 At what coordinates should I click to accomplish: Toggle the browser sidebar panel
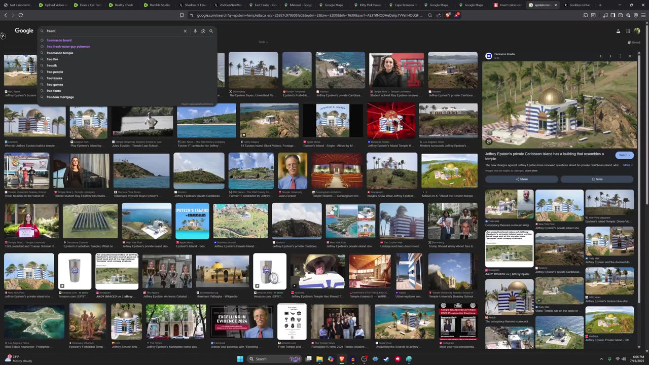click(x=612, y=15)
